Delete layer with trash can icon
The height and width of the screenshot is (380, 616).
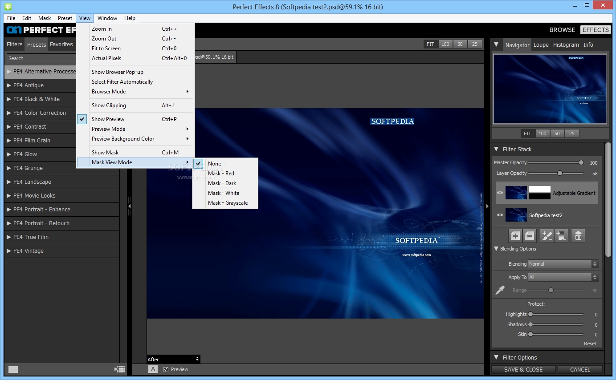point(578,236)
